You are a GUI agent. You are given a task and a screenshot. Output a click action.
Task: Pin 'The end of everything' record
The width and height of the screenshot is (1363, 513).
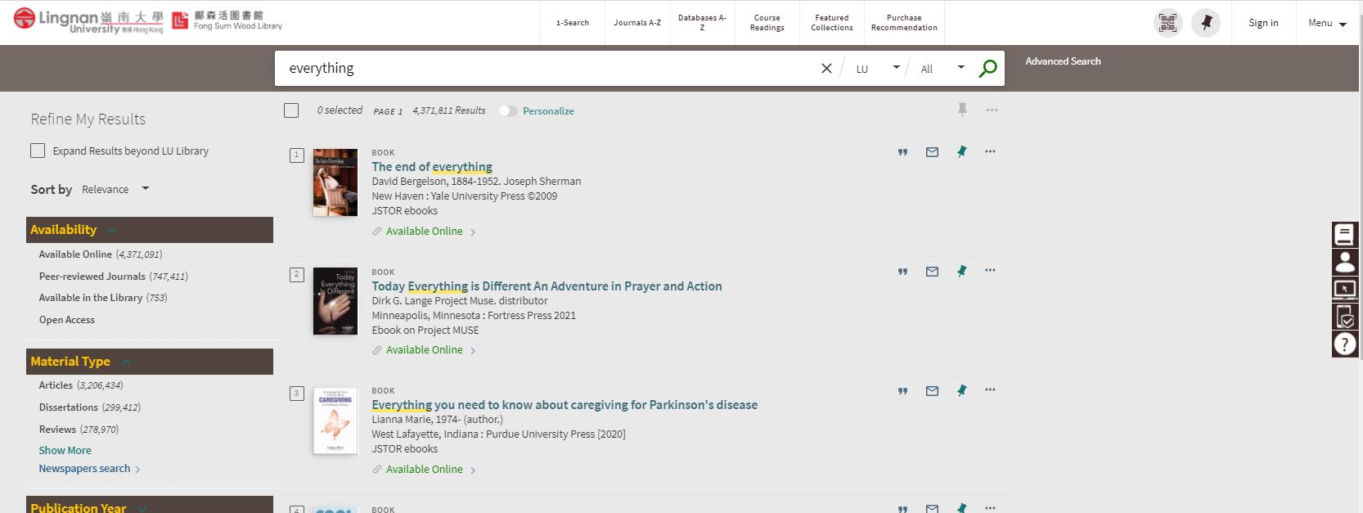click(962, 151)
